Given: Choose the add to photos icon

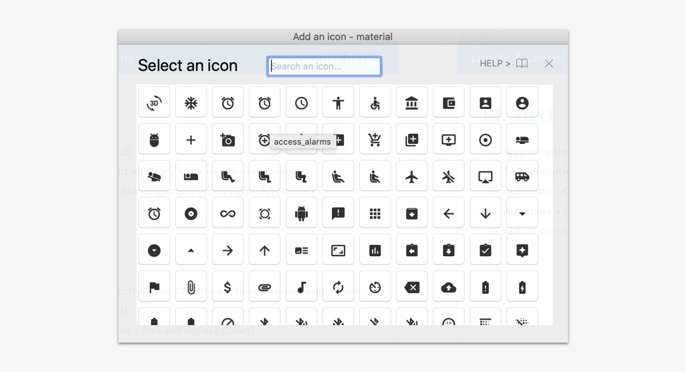Looking at the screenshot, I should click(x=411, y=140).
